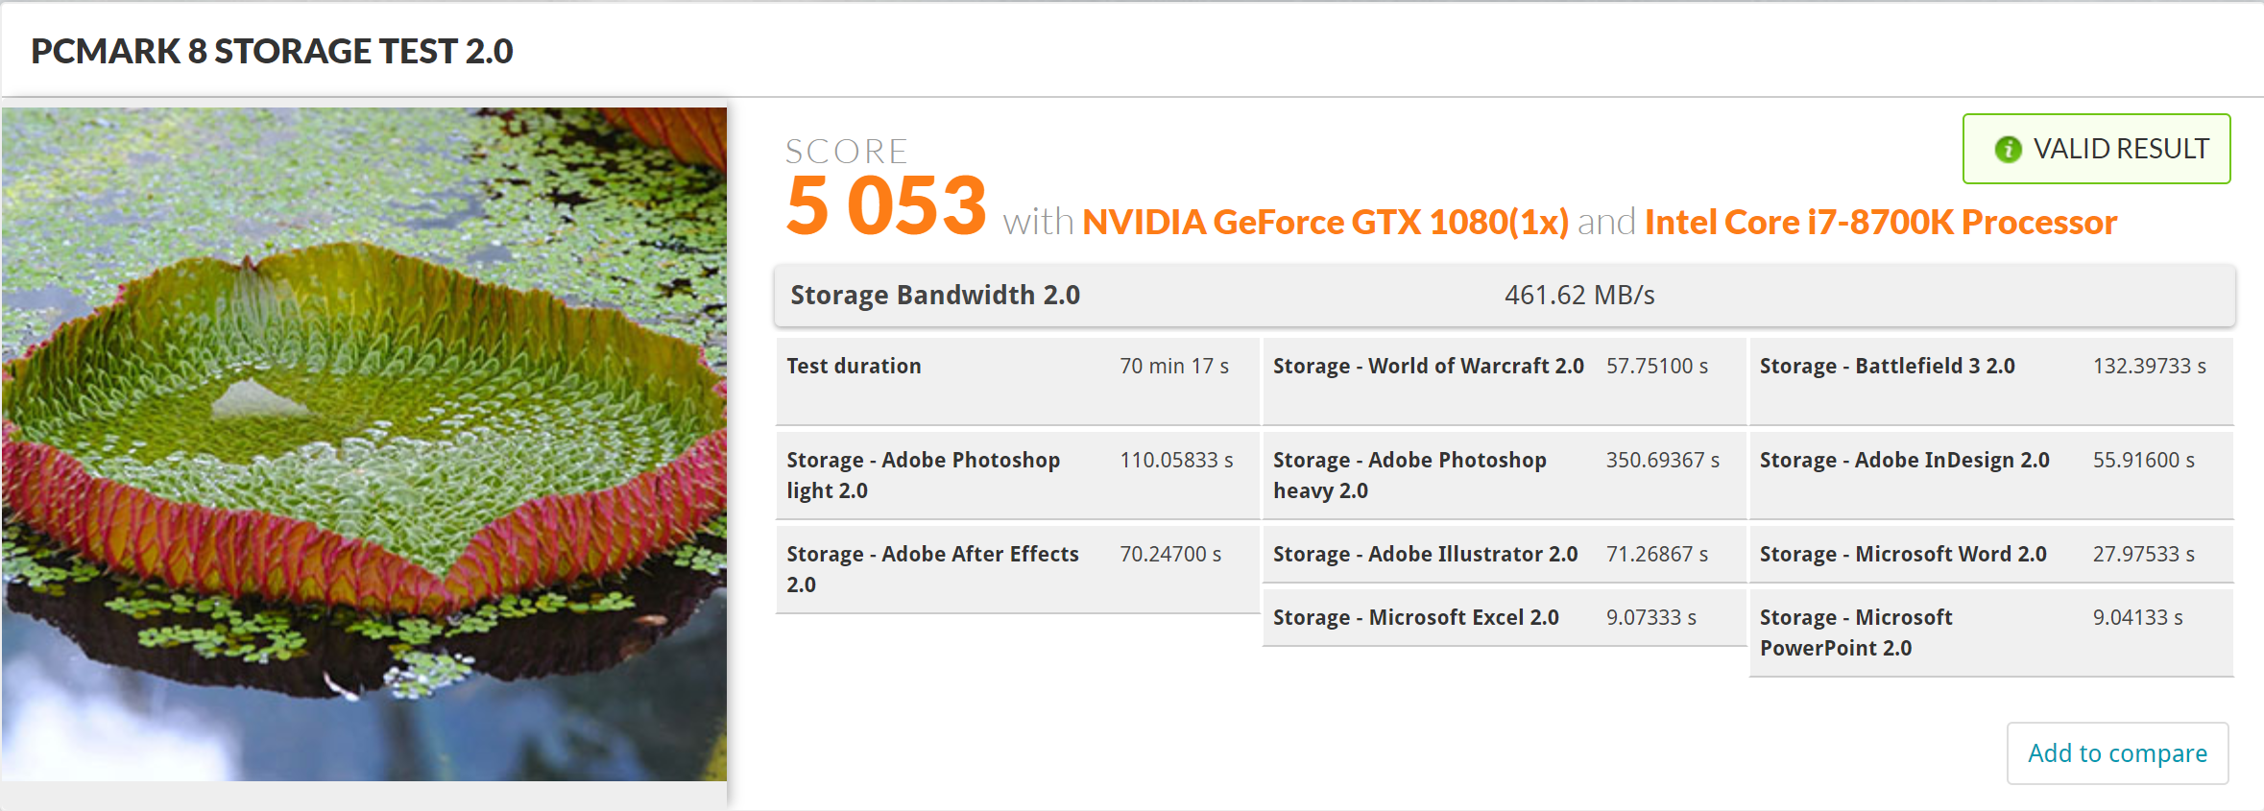Viewport: 2264px width, 811px height.
Task: Select the Storage - Adobe Illustrator 2.0 result
Action: tap(1504, 554)
